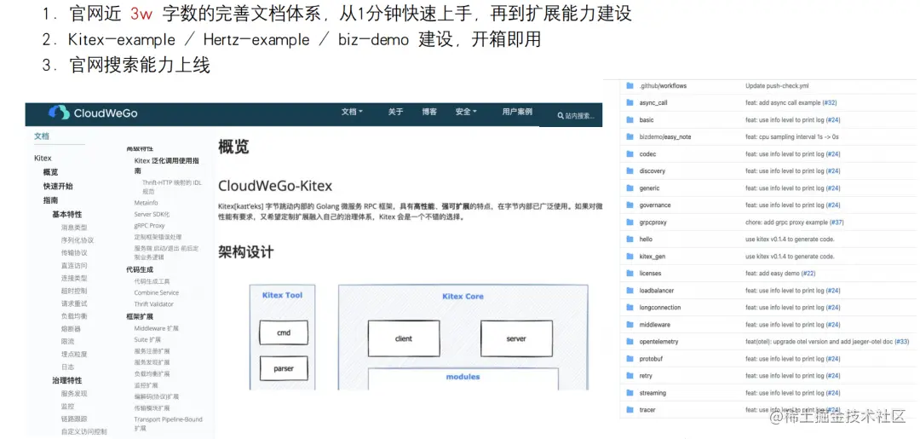Click the folder icon beside .github/workflows
The width and height of the screenshot is (920, 439).
pos(630,86)
